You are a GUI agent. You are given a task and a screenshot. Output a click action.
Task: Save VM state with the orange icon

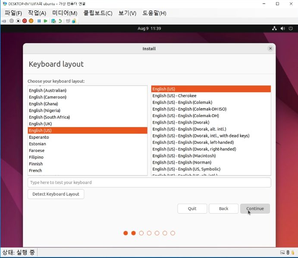coord(31,21)
